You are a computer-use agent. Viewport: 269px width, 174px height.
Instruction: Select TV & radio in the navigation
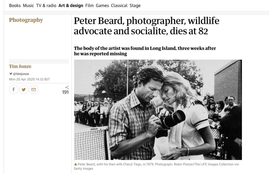click(46, 5)
